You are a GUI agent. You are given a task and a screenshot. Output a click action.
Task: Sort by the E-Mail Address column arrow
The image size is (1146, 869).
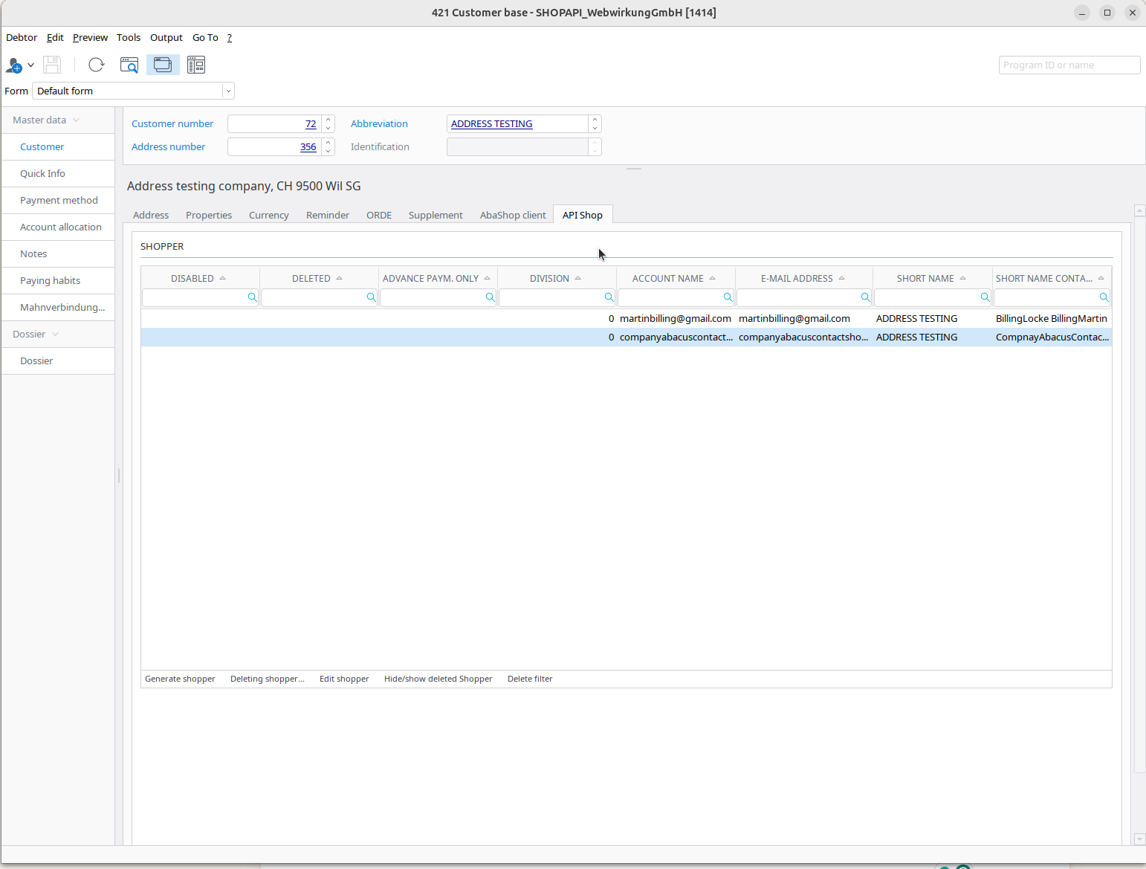click(x=841, y=278)
